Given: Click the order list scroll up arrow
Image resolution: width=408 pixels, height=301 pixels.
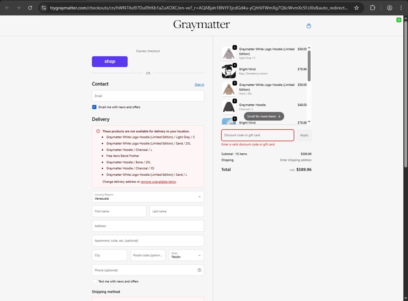Looking at the screenshot, I should coord(309,48).
